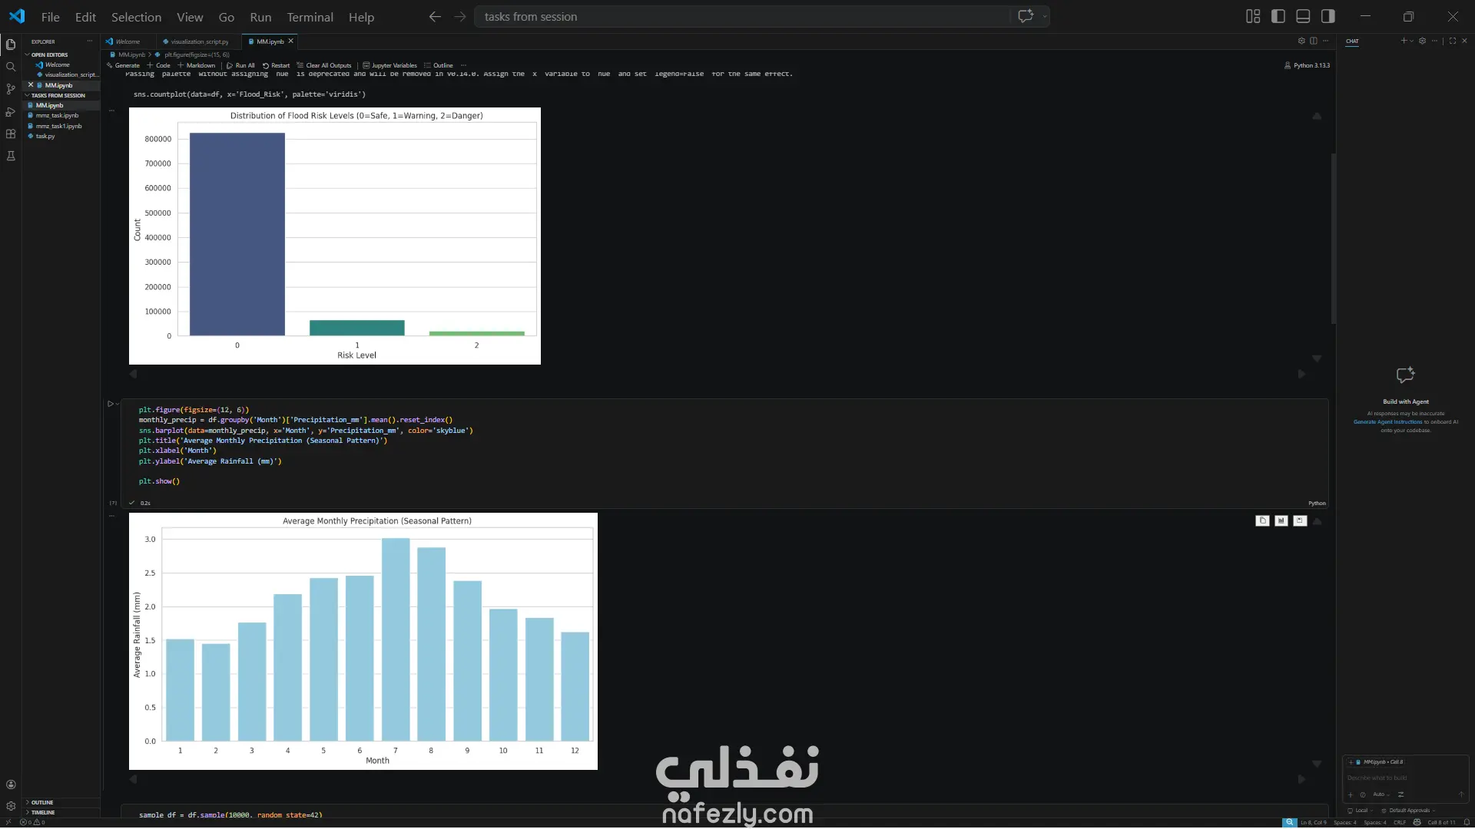Screen dimensions: 1475x829
Task: Open the Selection menu
Action: tap(136, 17)
